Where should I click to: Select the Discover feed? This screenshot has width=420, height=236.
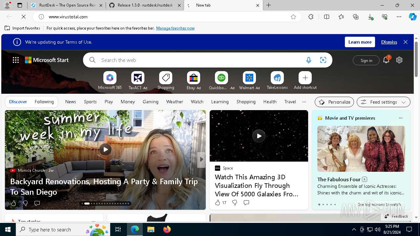pyautogui.click(x=18, y=102)
